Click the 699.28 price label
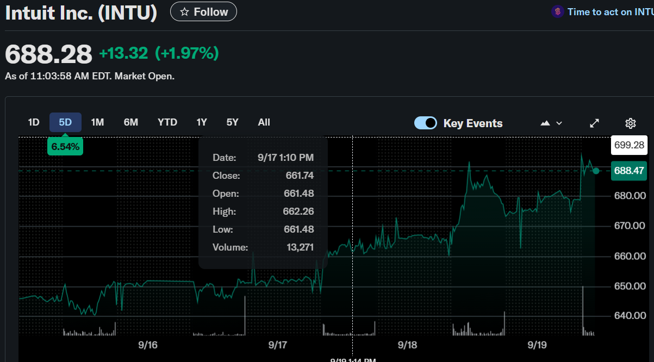The width and height of the screenshot is (654, 362). click(x=629, y=145)
